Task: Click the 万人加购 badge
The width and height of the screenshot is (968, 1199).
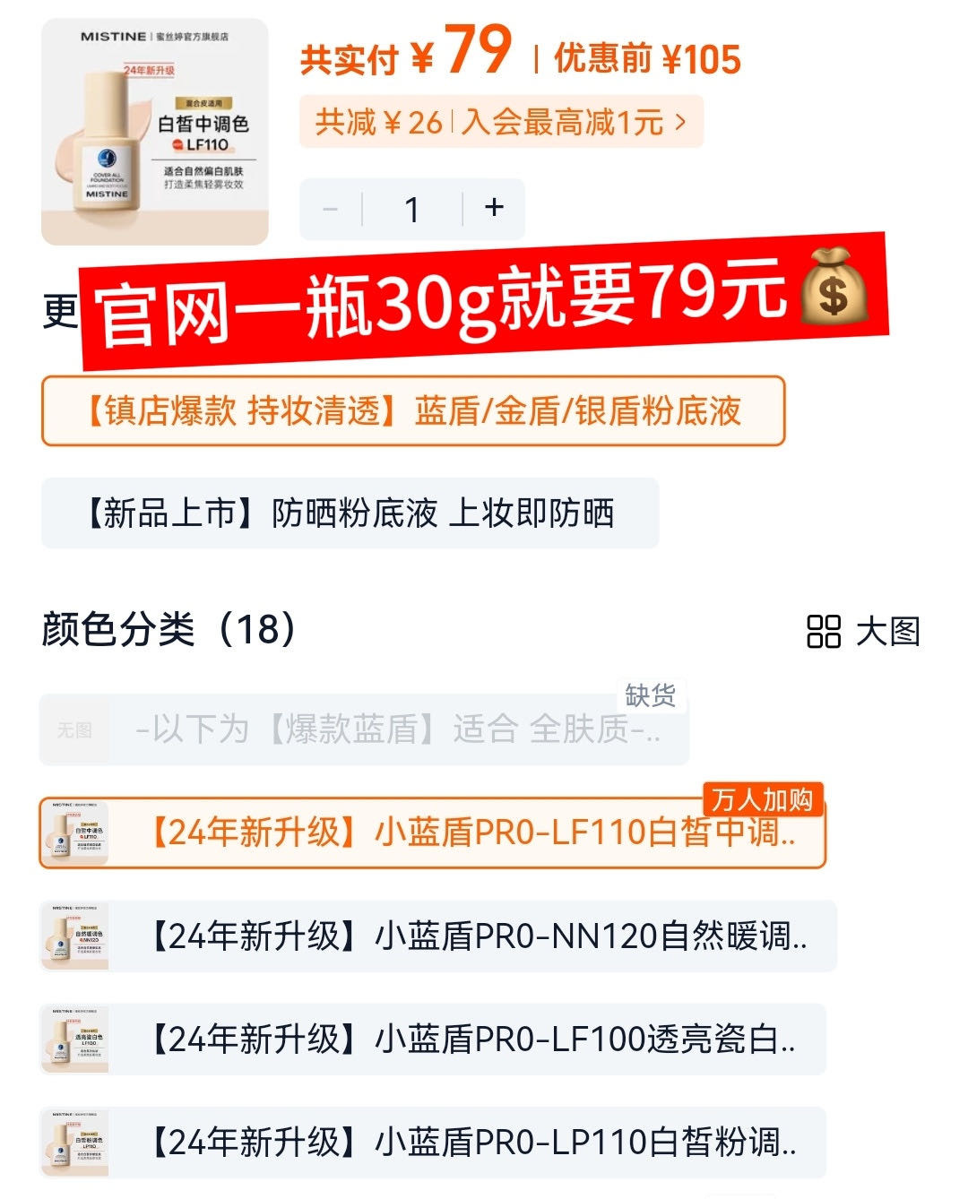Action: [x=763, y=799]
